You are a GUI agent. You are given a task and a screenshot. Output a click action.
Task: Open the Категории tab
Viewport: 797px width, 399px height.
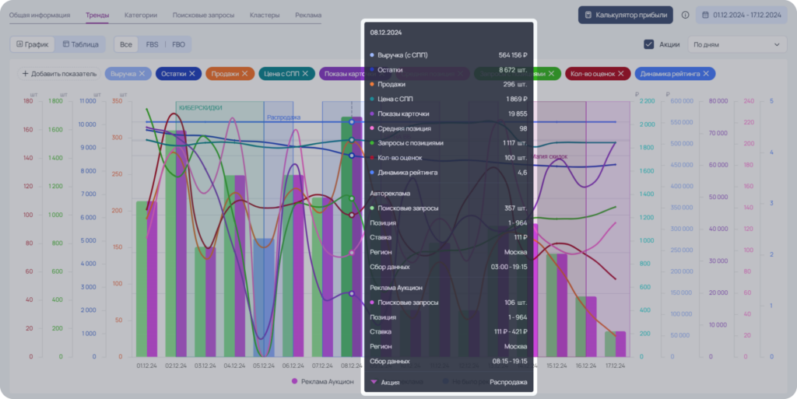click(x=141, y=16)
